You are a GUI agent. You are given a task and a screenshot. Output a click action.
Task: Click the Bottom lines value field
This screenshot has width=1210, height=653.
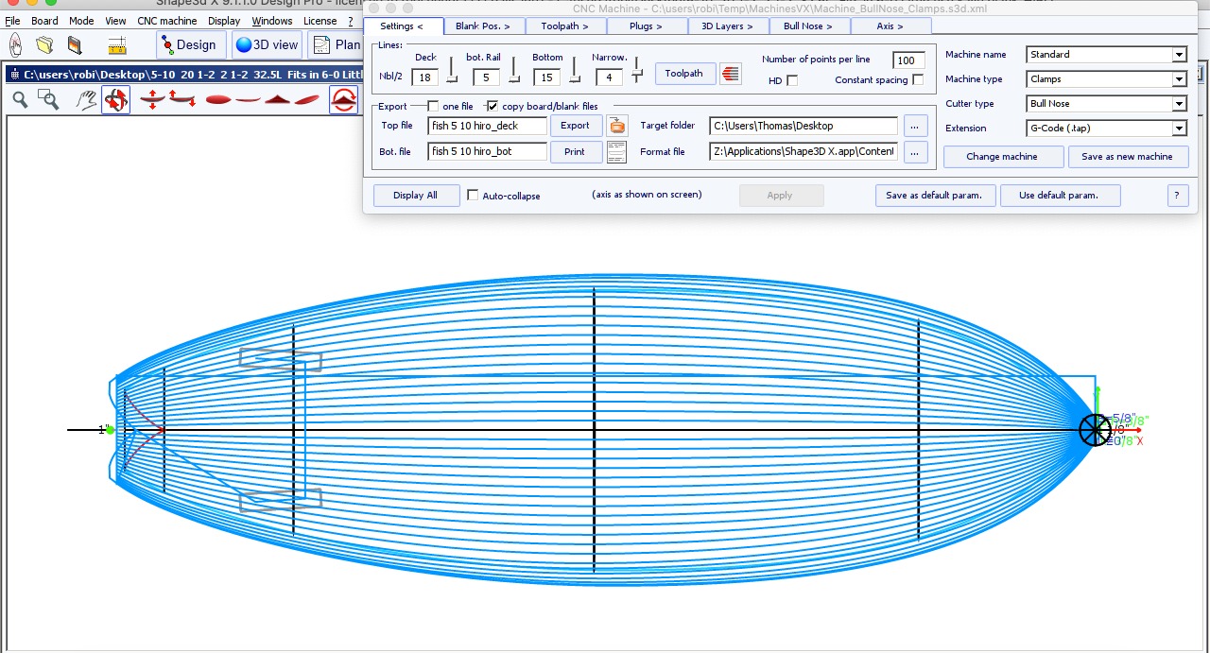point(546,77)
